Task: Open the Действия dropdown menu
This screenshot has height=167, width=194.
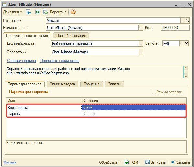Action: pyautogui.click(x=12, y=12)
